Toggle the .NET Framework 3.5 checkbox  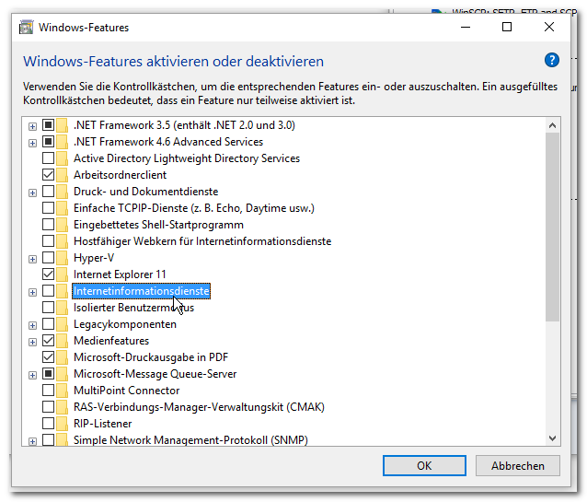pyautogui.click(x=48, y=125)
